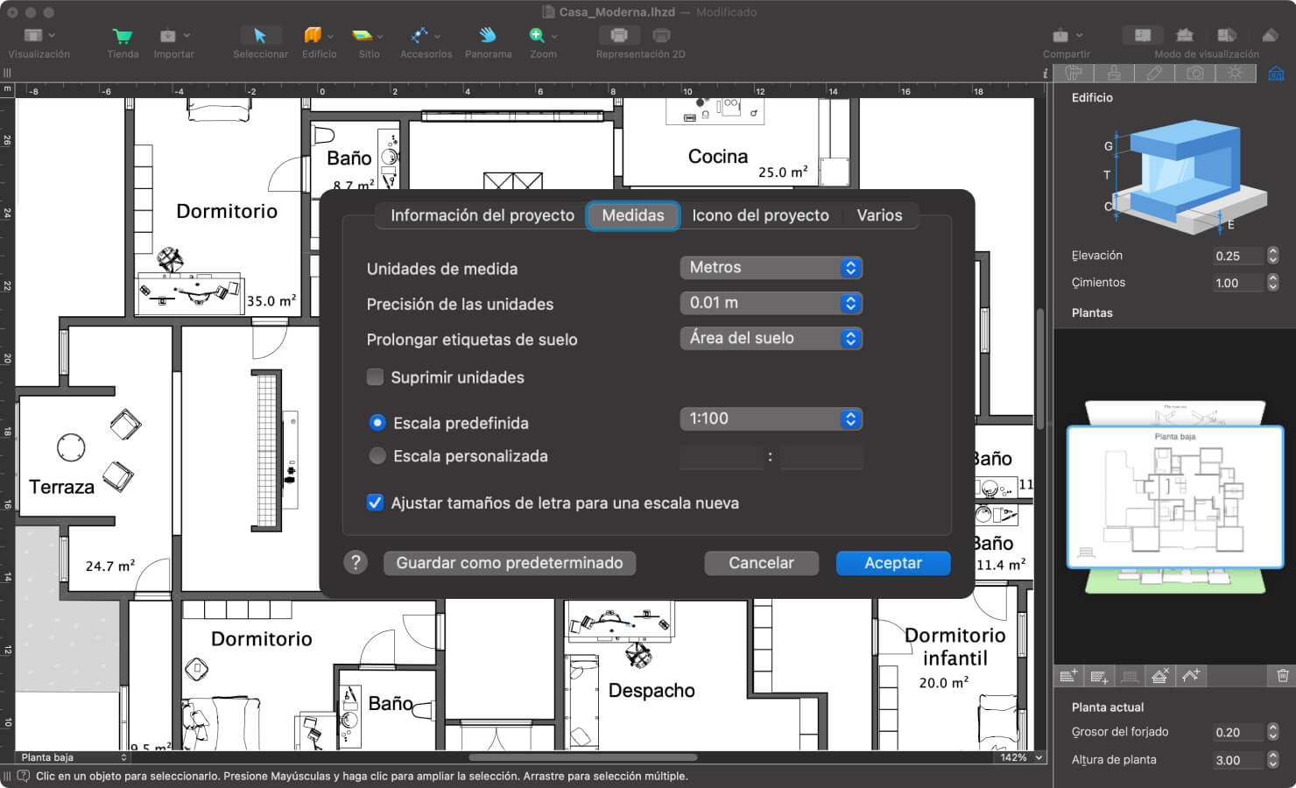Switch to split 2D/3D view mode
1296x788 pixels.
point(1227,36)
